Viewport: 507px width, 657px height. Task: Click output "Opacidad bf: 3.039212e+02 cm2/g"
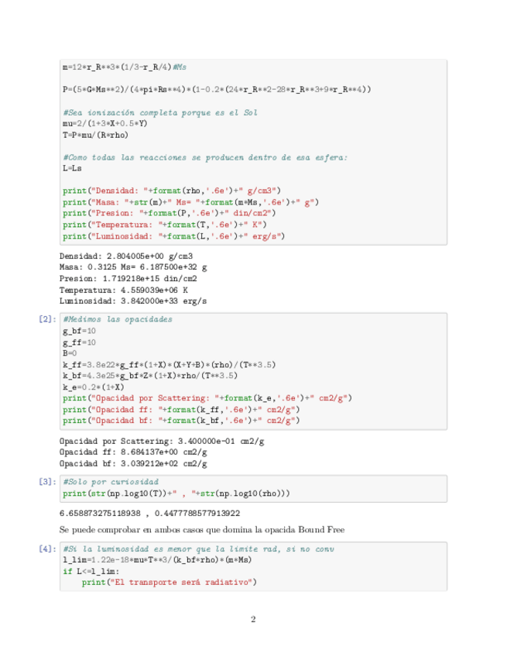(133, 464)
